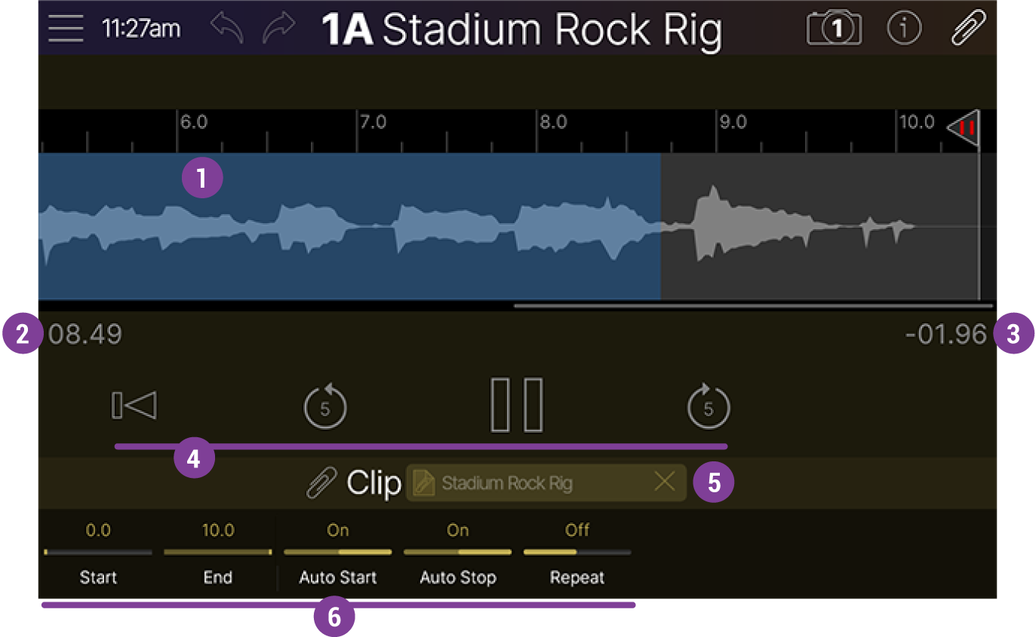
Task: Toggle the Auto Start switch
Action: click(337, 552)
